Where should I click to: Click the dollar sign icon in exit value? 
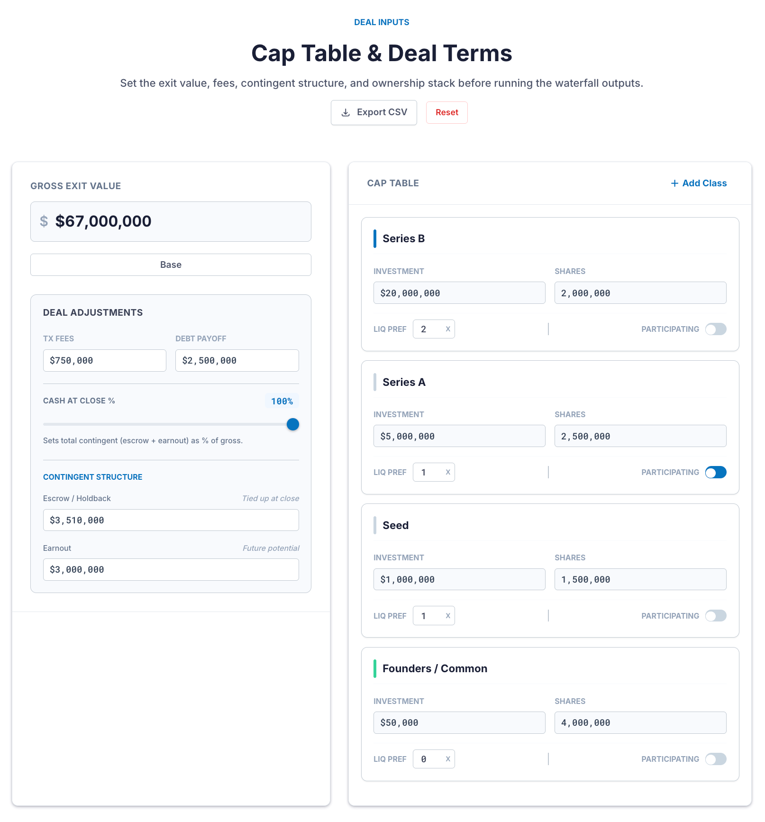pos(44,221)
